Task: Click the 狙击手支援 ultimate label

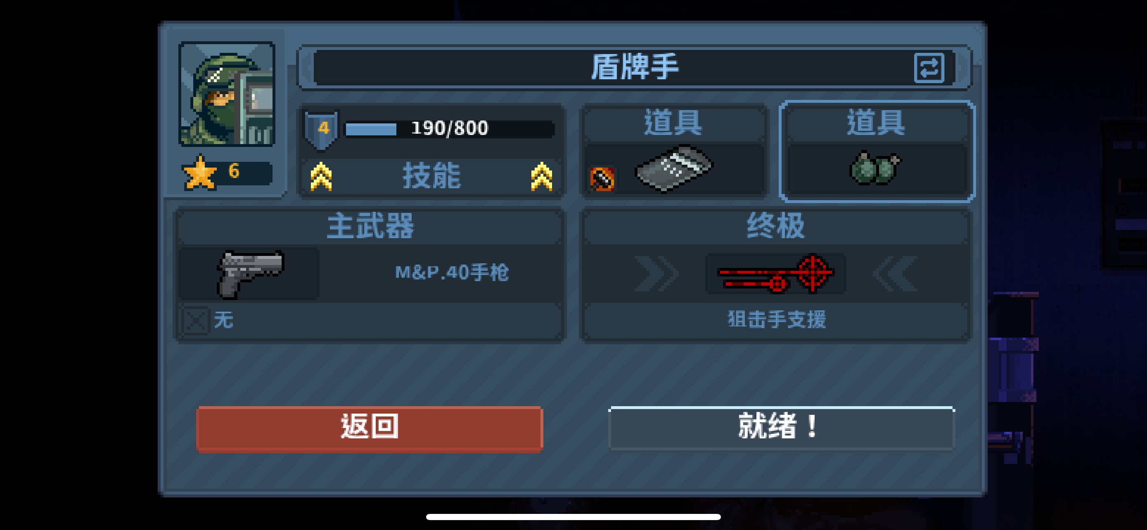Action: tap(777, 319)
